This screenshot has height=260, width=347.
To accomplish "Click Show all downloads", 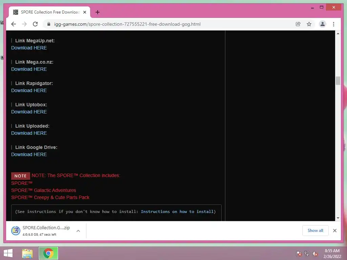I will pyautogui.click(x=315, y=231).
